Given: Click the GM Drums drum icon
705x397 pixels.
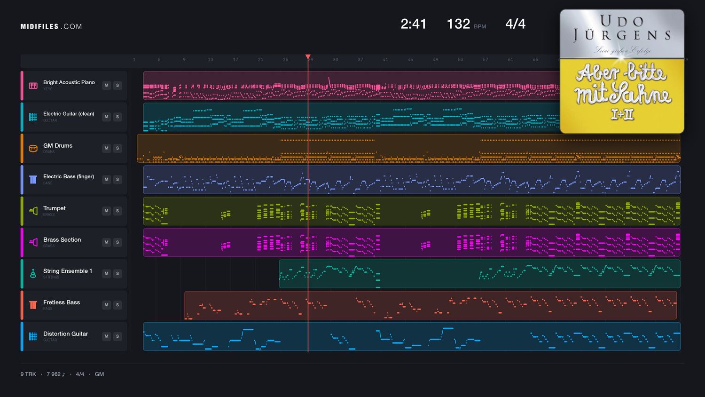Looking at the screenshot, I should 33,148.
